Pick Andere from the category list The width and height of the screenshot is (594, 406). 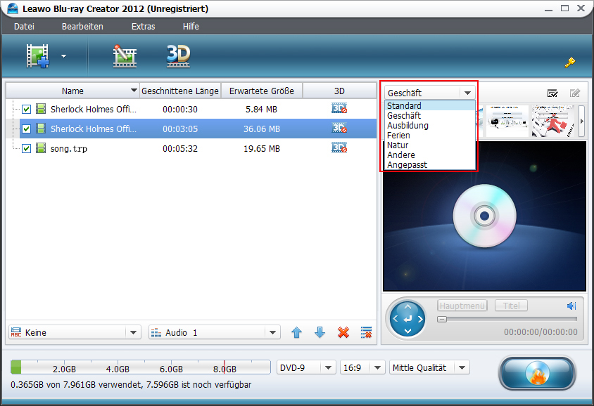(429, 155)
